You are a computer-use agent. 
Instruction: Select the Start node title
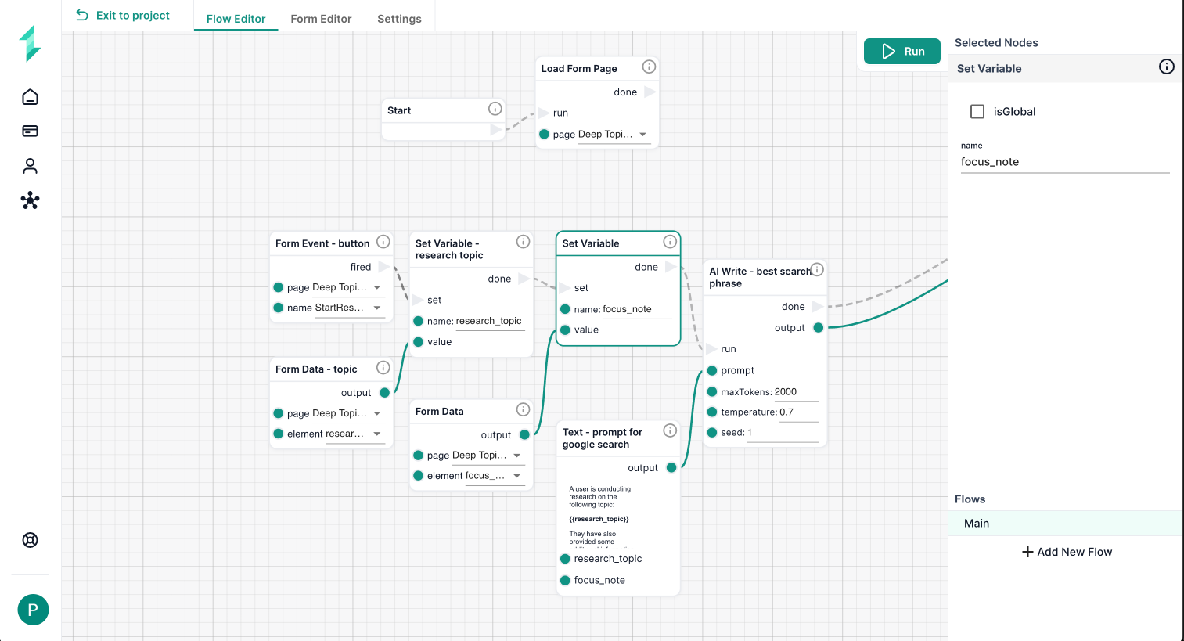click(399, 110)
